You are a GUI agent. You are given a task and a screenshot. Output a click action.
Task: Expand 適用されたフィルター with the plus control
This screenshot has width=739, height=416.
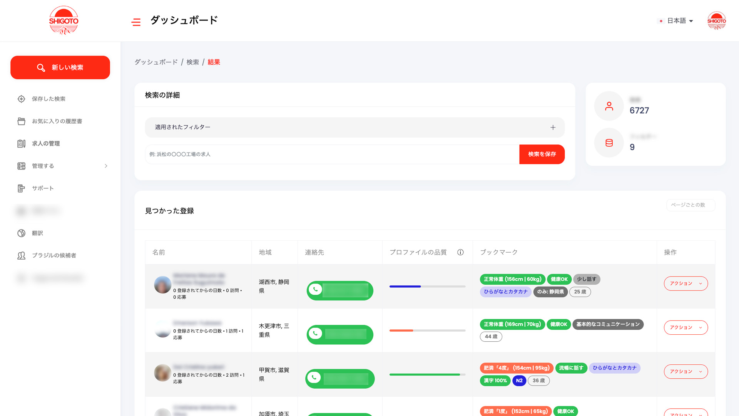553,127
